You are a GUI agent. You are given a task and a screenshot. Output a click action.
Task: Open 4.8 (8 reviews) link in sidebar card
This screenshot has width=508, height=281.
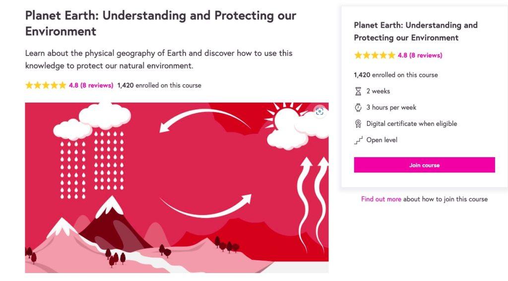tap(420, 56)
